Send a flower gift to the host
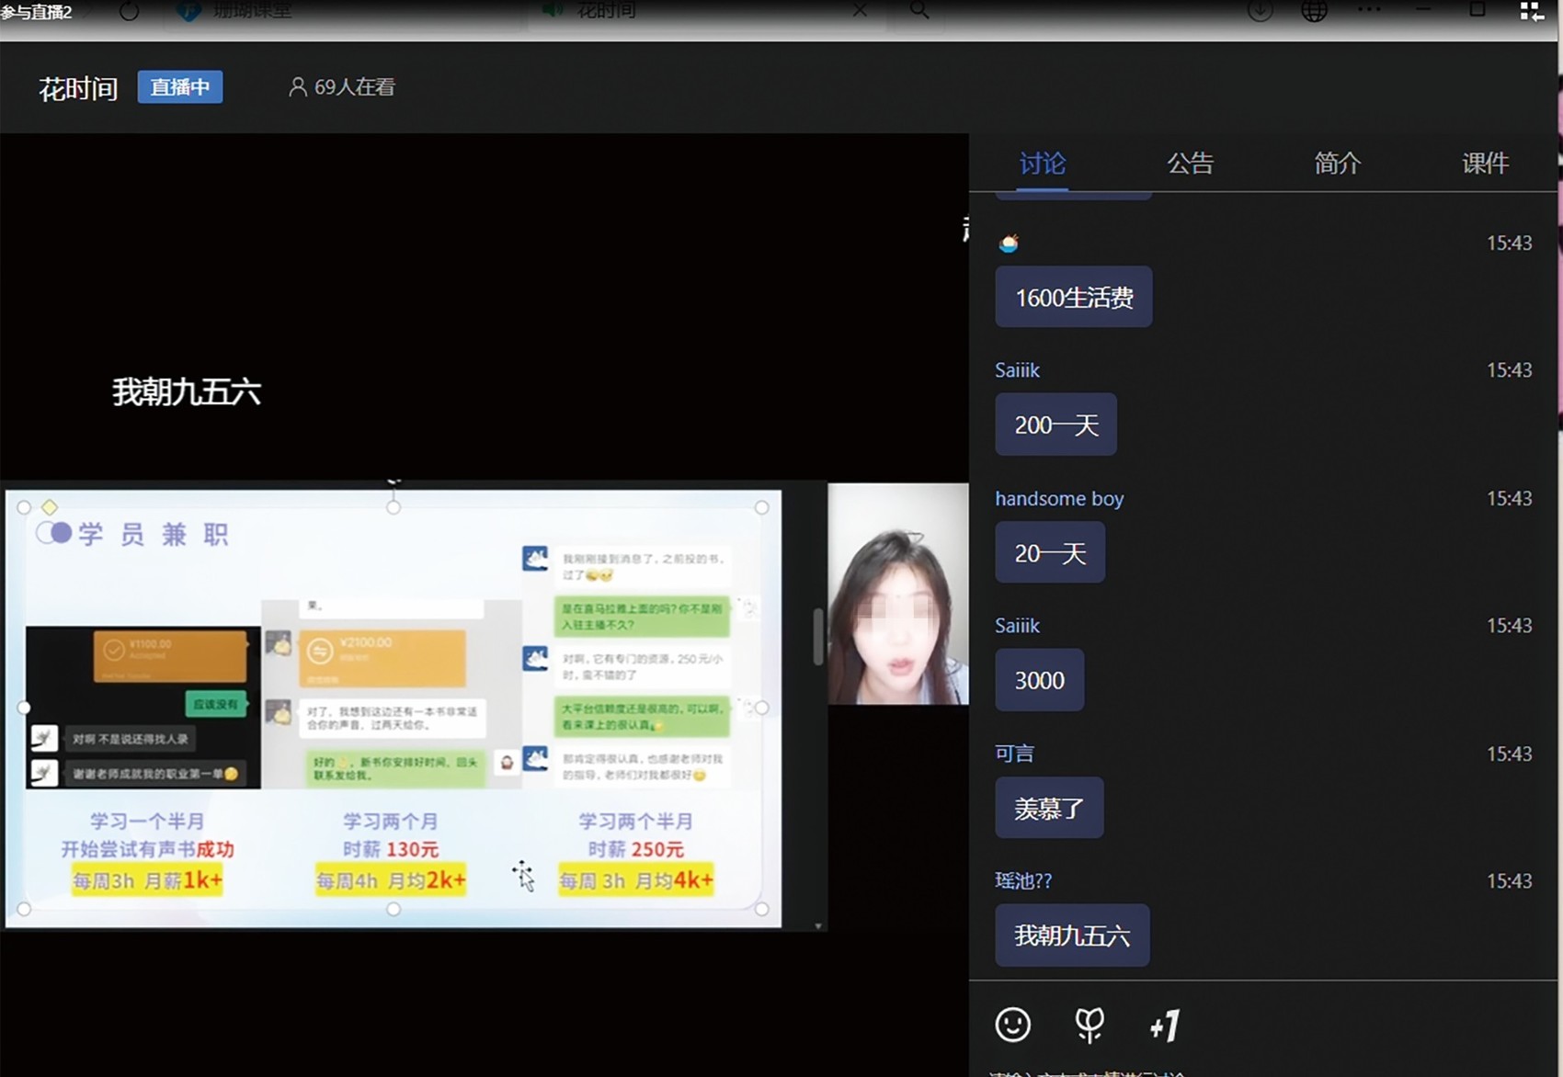Viewport: 1563px width, 1077px height. [x=1090, y=1025]
